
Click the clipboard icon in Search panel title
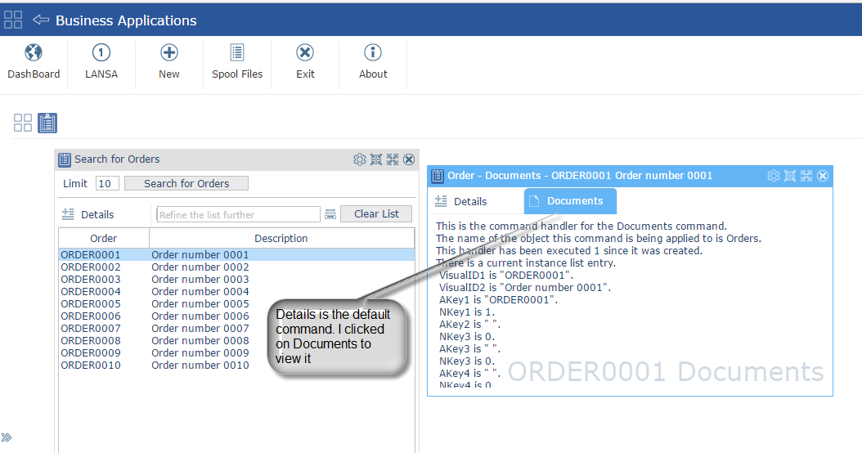click(65, 159)
